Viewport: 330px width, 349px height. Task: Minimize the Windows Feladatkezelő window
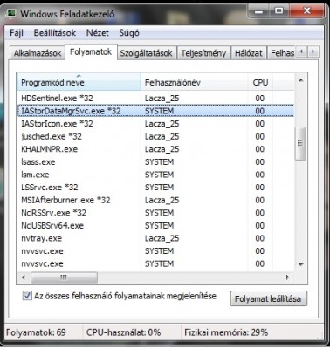[x=258, y=11]
